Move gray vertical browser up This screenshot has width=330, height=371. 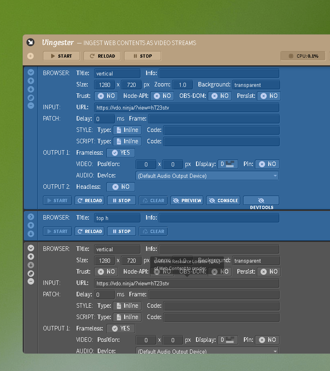tap(31, 257)
